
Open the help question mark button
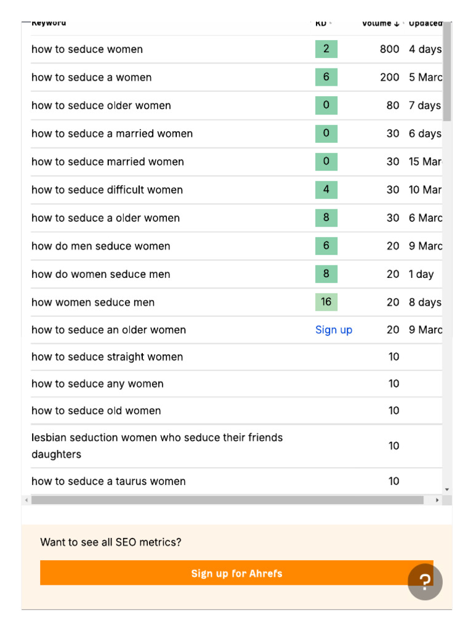[x=425, y=582]
